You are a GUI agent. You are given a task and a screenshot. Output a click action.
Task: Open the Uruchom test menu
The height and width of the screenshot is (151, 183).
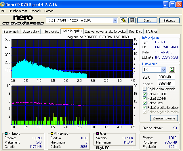pyautogui.click(x=18, y=11)
